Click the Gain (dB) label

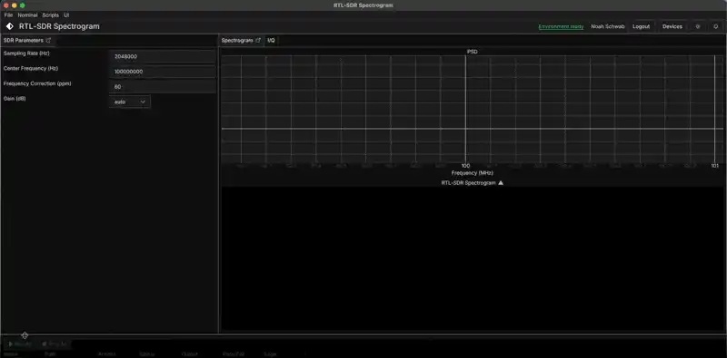[x=15, y=99]
